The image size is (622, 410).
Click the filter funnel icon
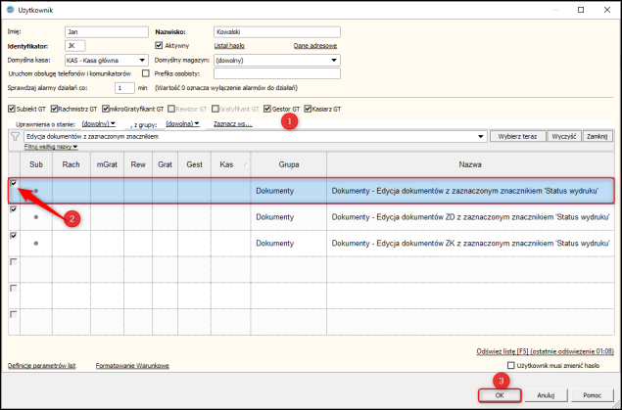16,137
